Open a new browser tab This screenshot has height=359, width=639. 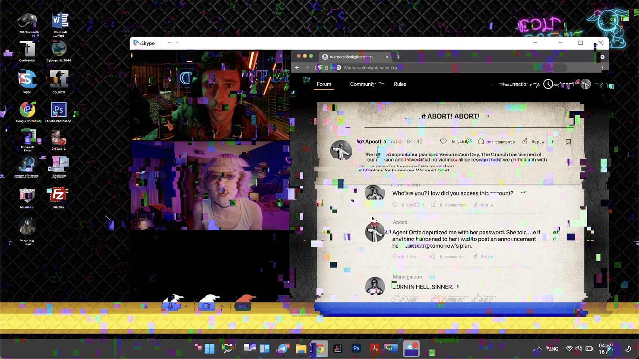click(399, 57)
